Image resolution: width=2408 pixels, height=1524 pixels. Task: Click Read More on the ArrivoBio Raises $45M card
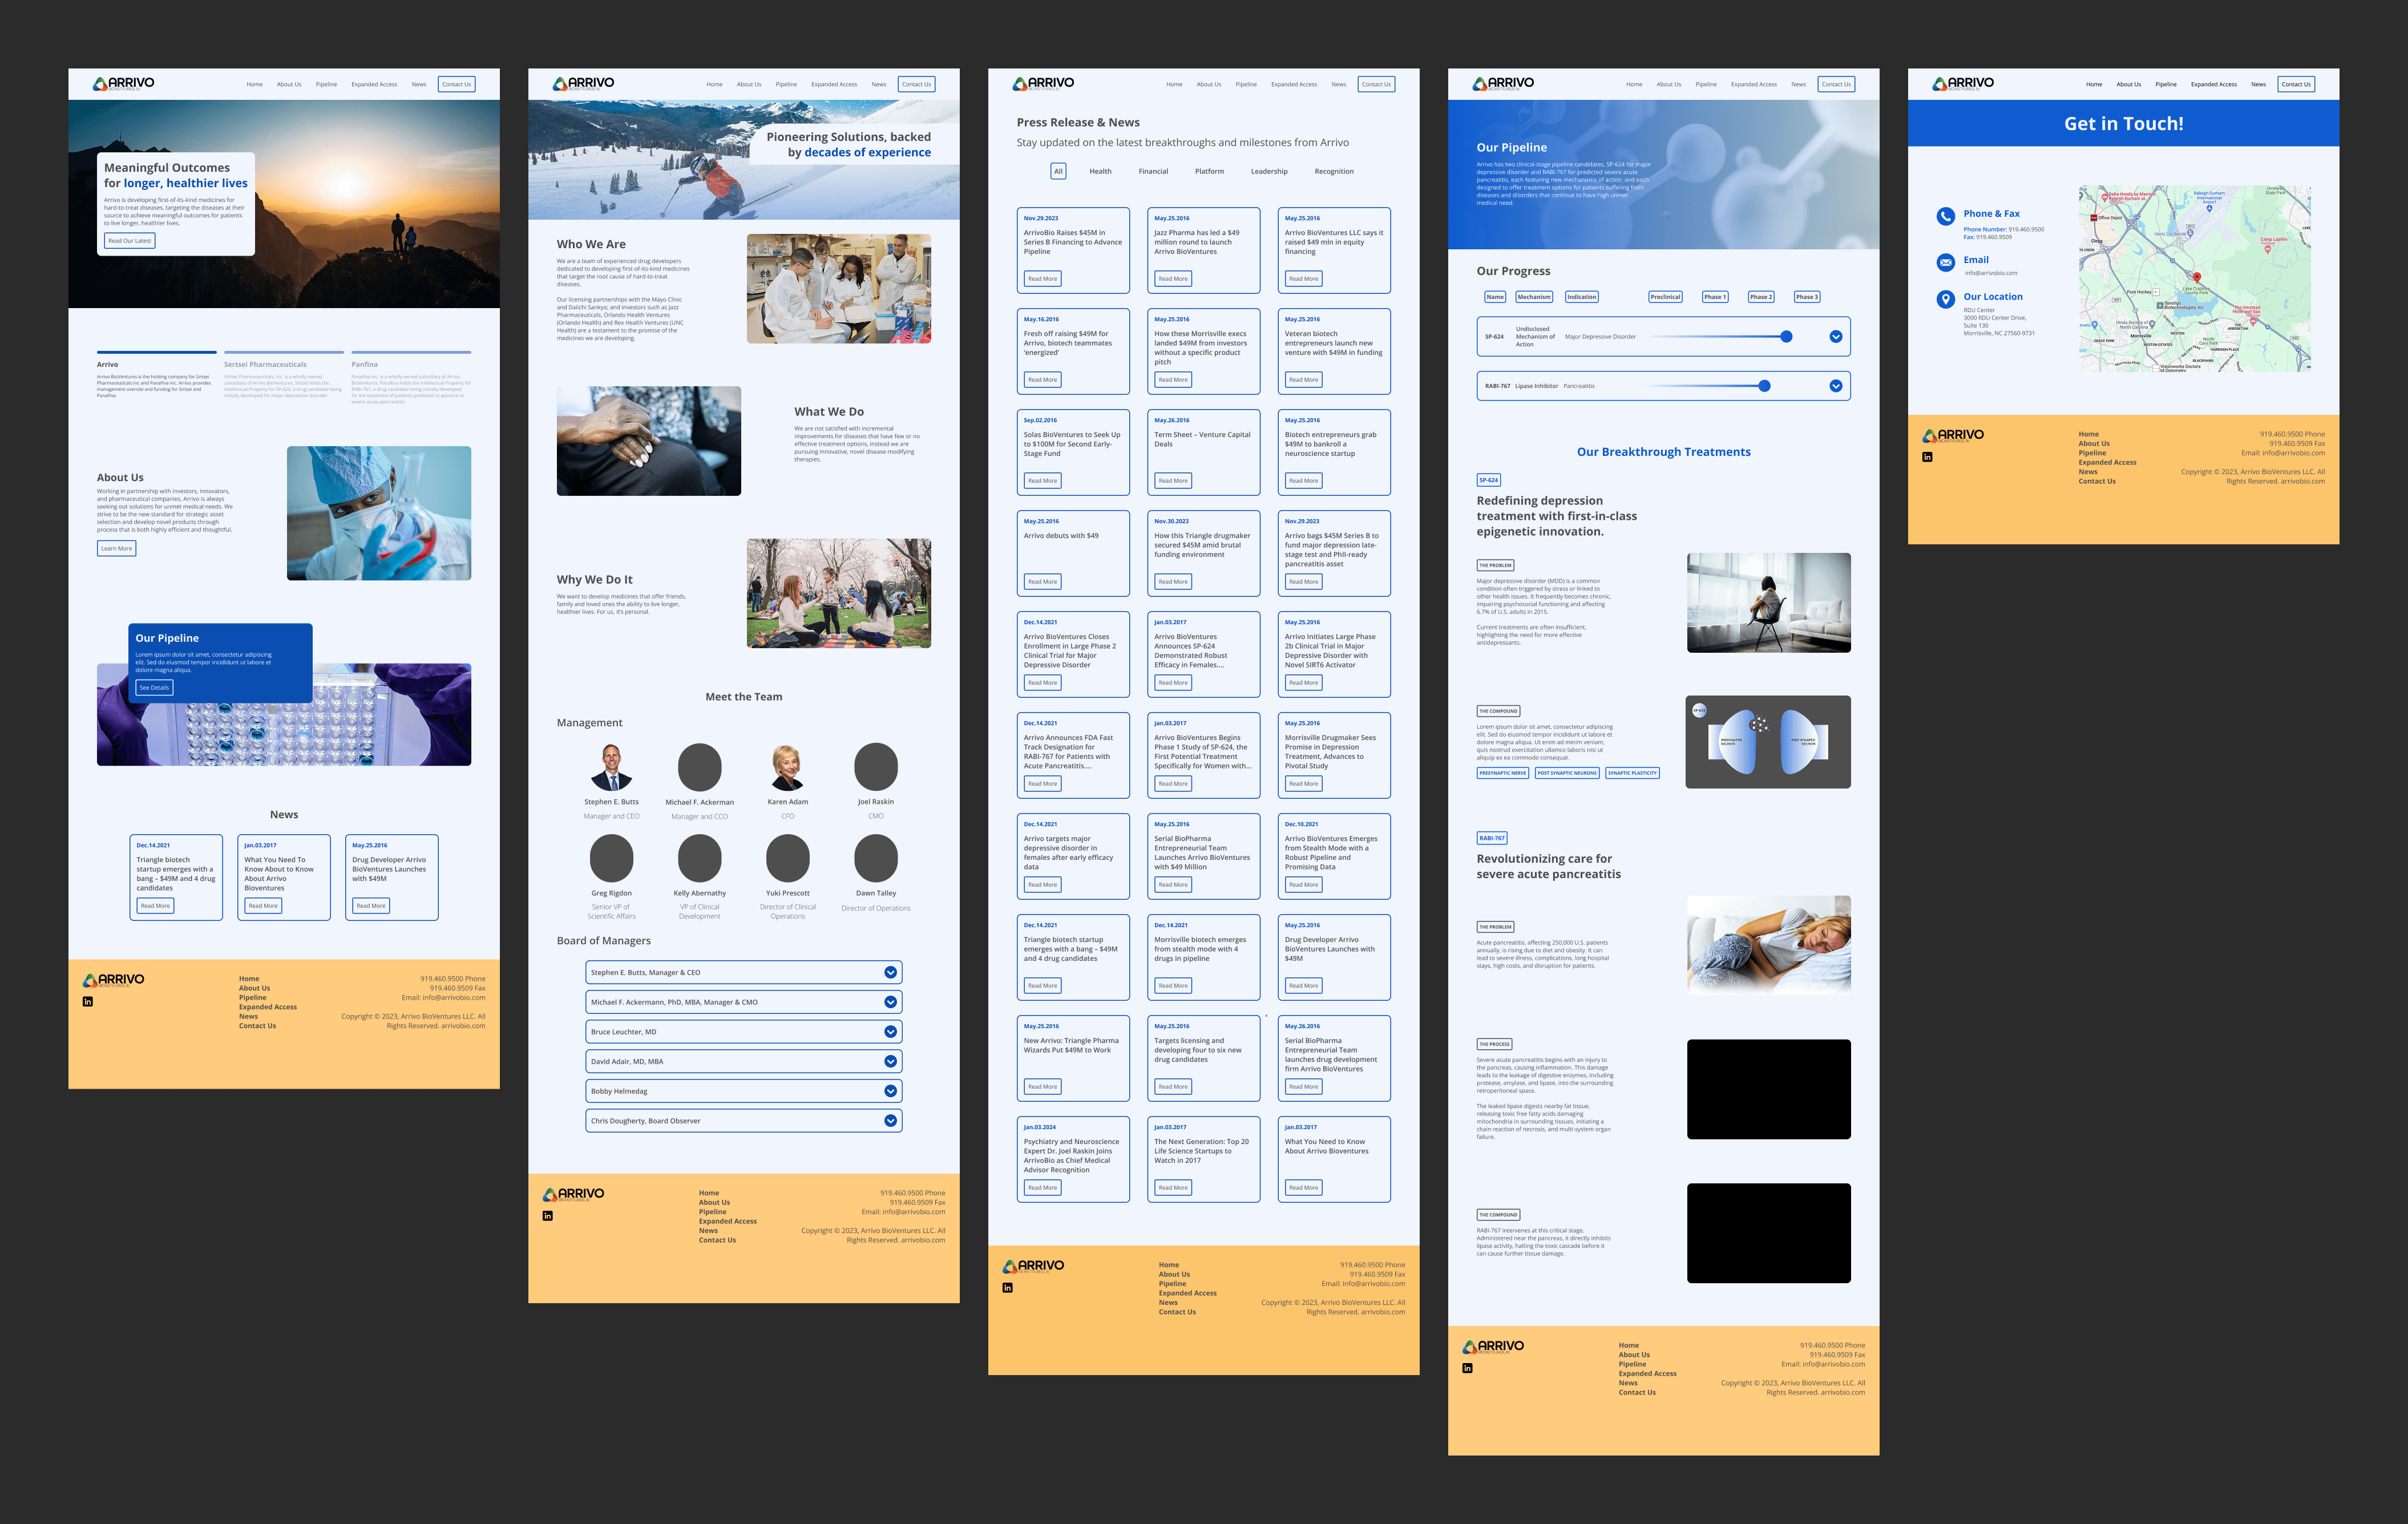(x=1042, y=279)
